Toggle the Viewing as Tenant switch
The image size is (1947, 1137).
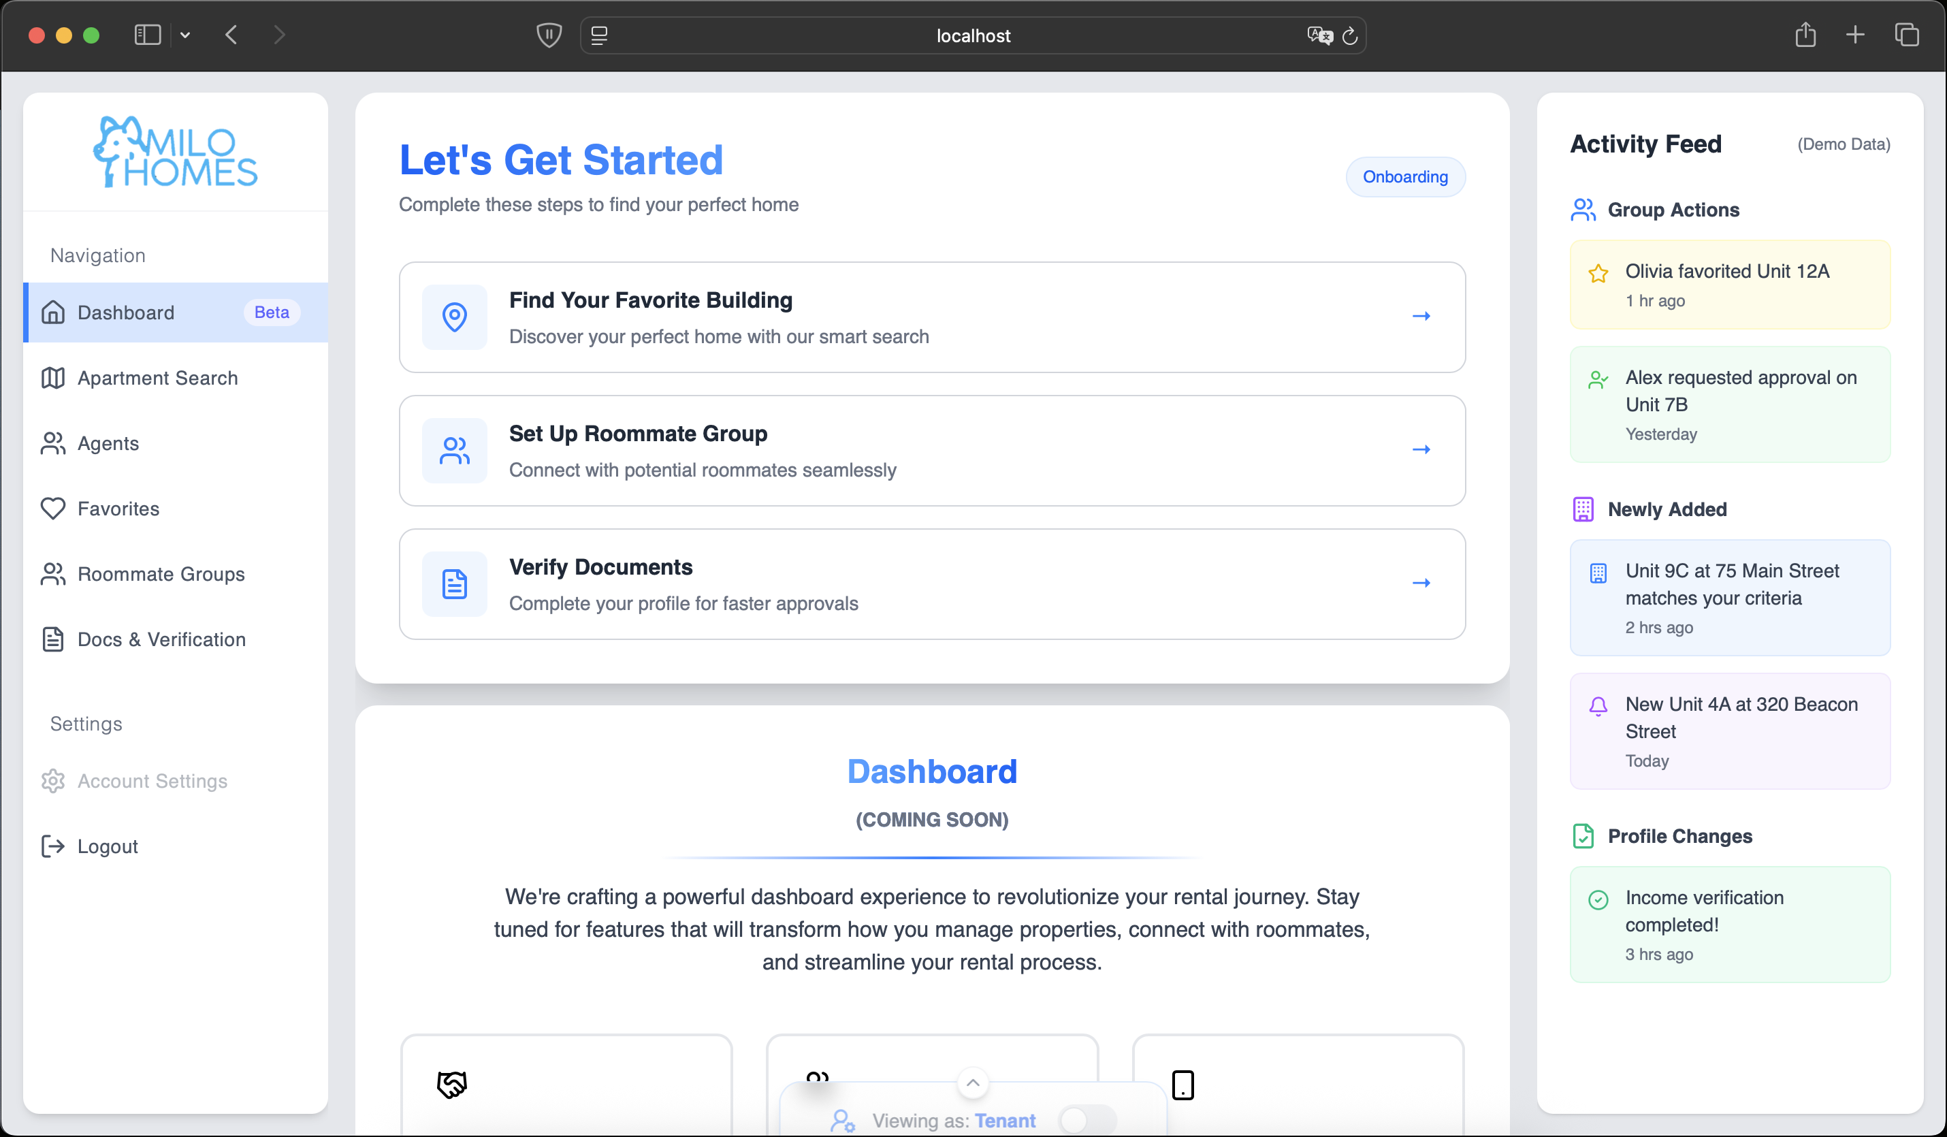click(1087, 1119)
